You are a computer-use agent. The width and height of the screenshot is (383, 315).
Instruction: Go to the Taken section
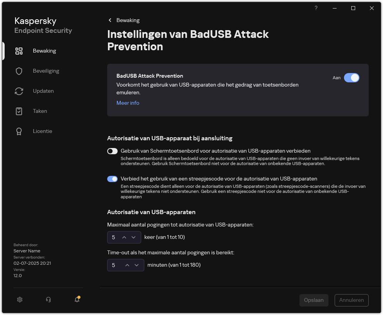(40, 111)
